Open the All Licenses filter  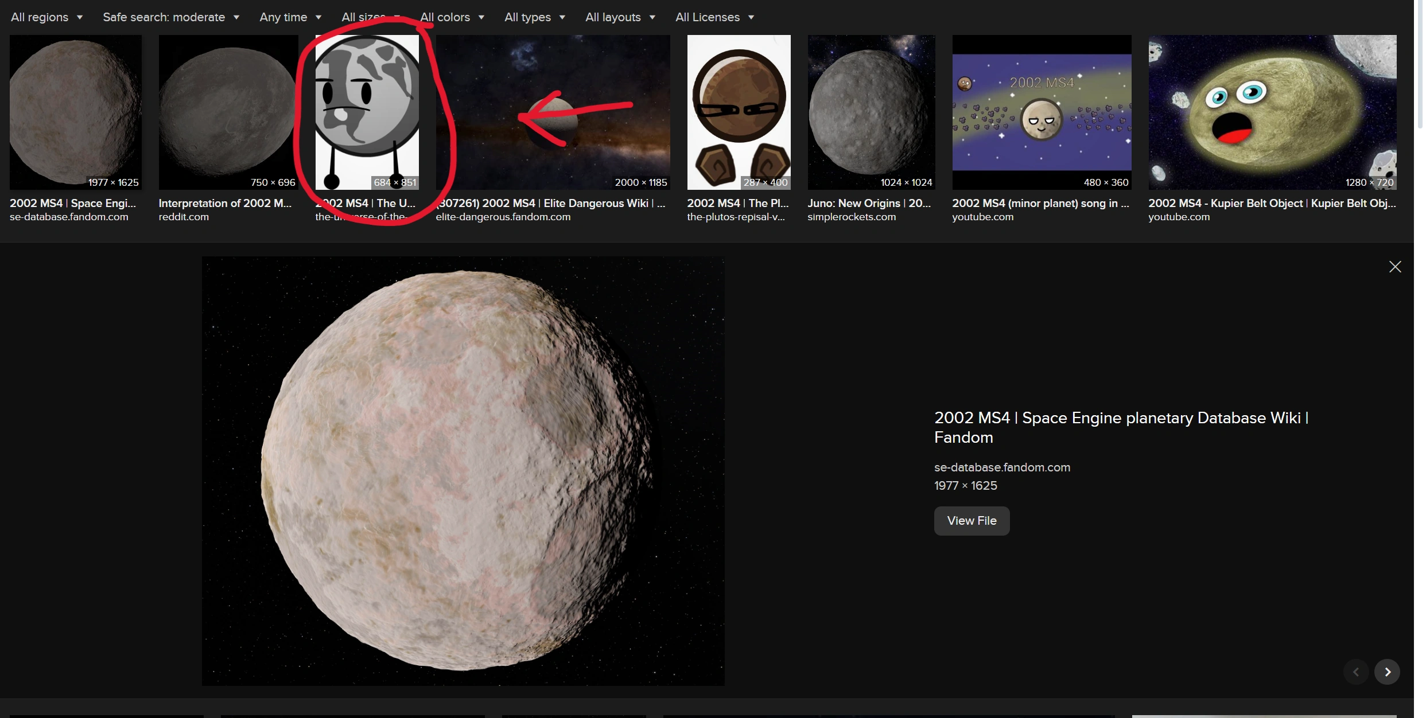[714, 17]
